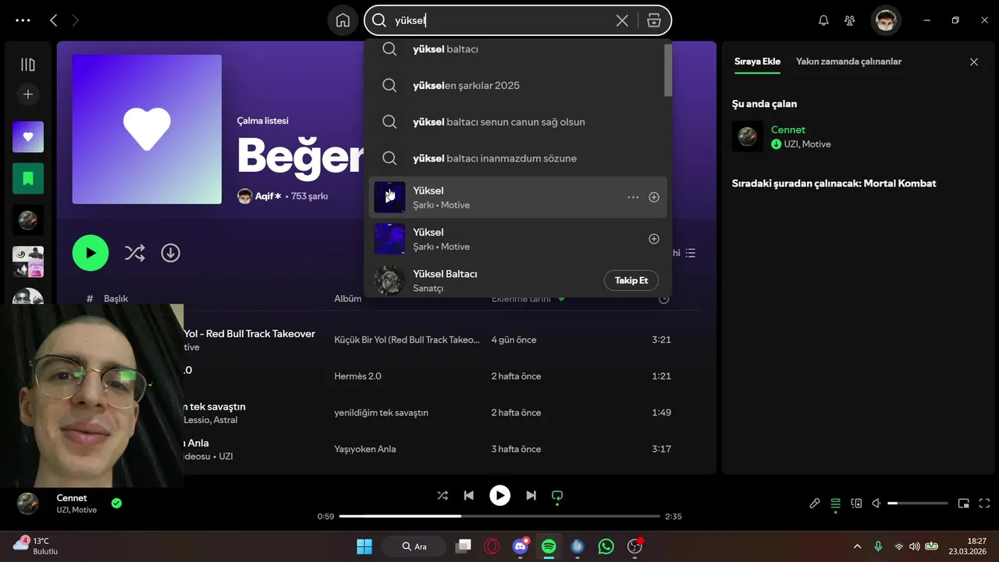Screen dimensions: 999x562
Task: Use the search dropdown scrollbar
Action: click(x=668, y=69)
